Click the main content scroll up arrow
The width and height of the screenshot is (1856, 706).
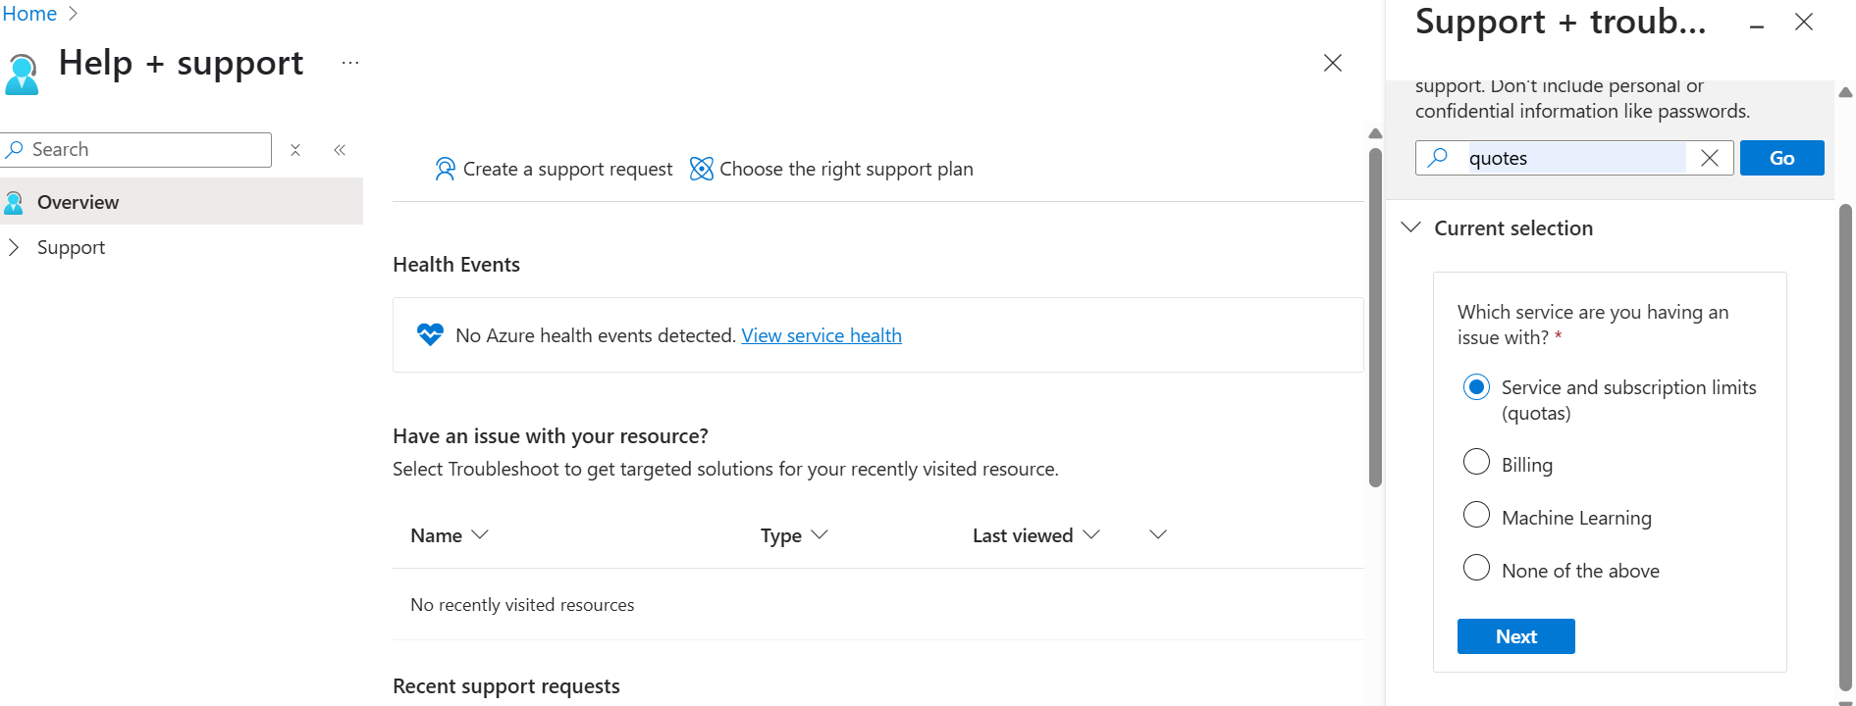pos(1375,133)
